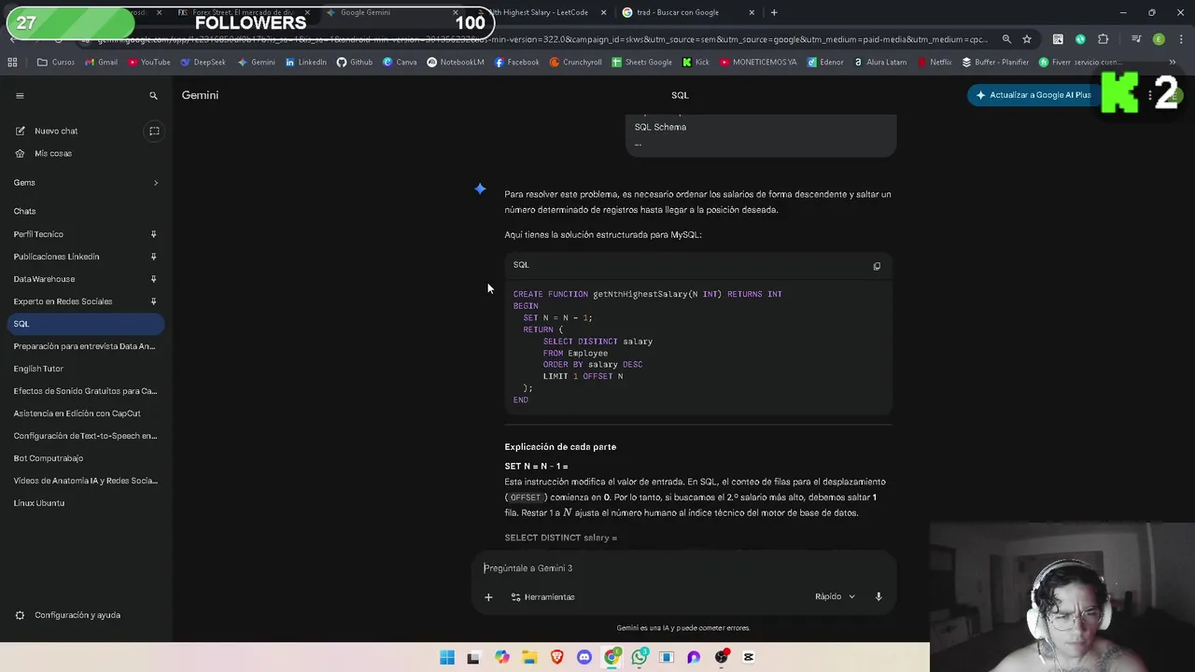This screenshot has height=672, width=1195.
Task: Open Configuración y ayuda
Action: (85, 615)
